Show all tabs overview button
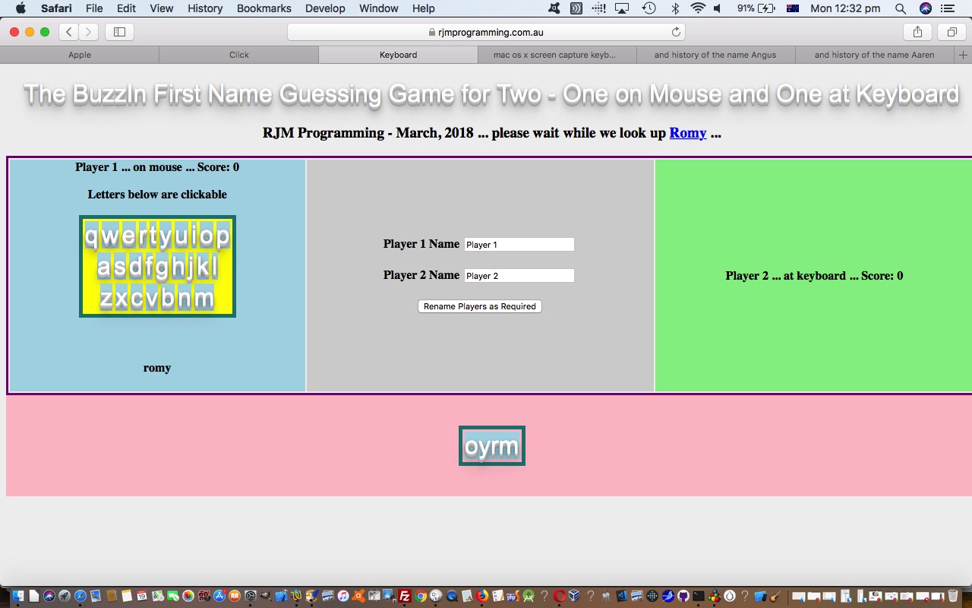972x608 pixels. click(951, 32)
